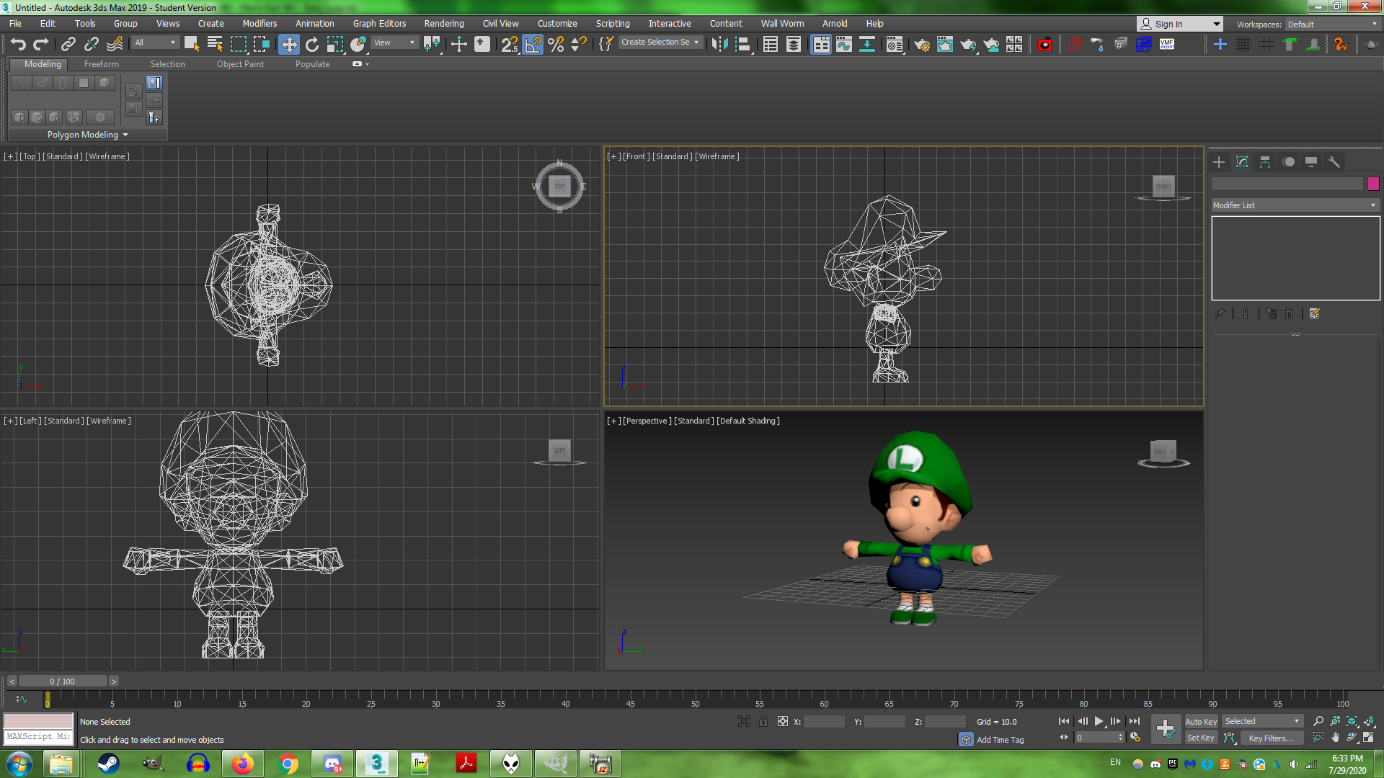This screenshot has height=778, width=1384.
Task: Expand the Polygon Modeling panel
Action: coord(87,135)
